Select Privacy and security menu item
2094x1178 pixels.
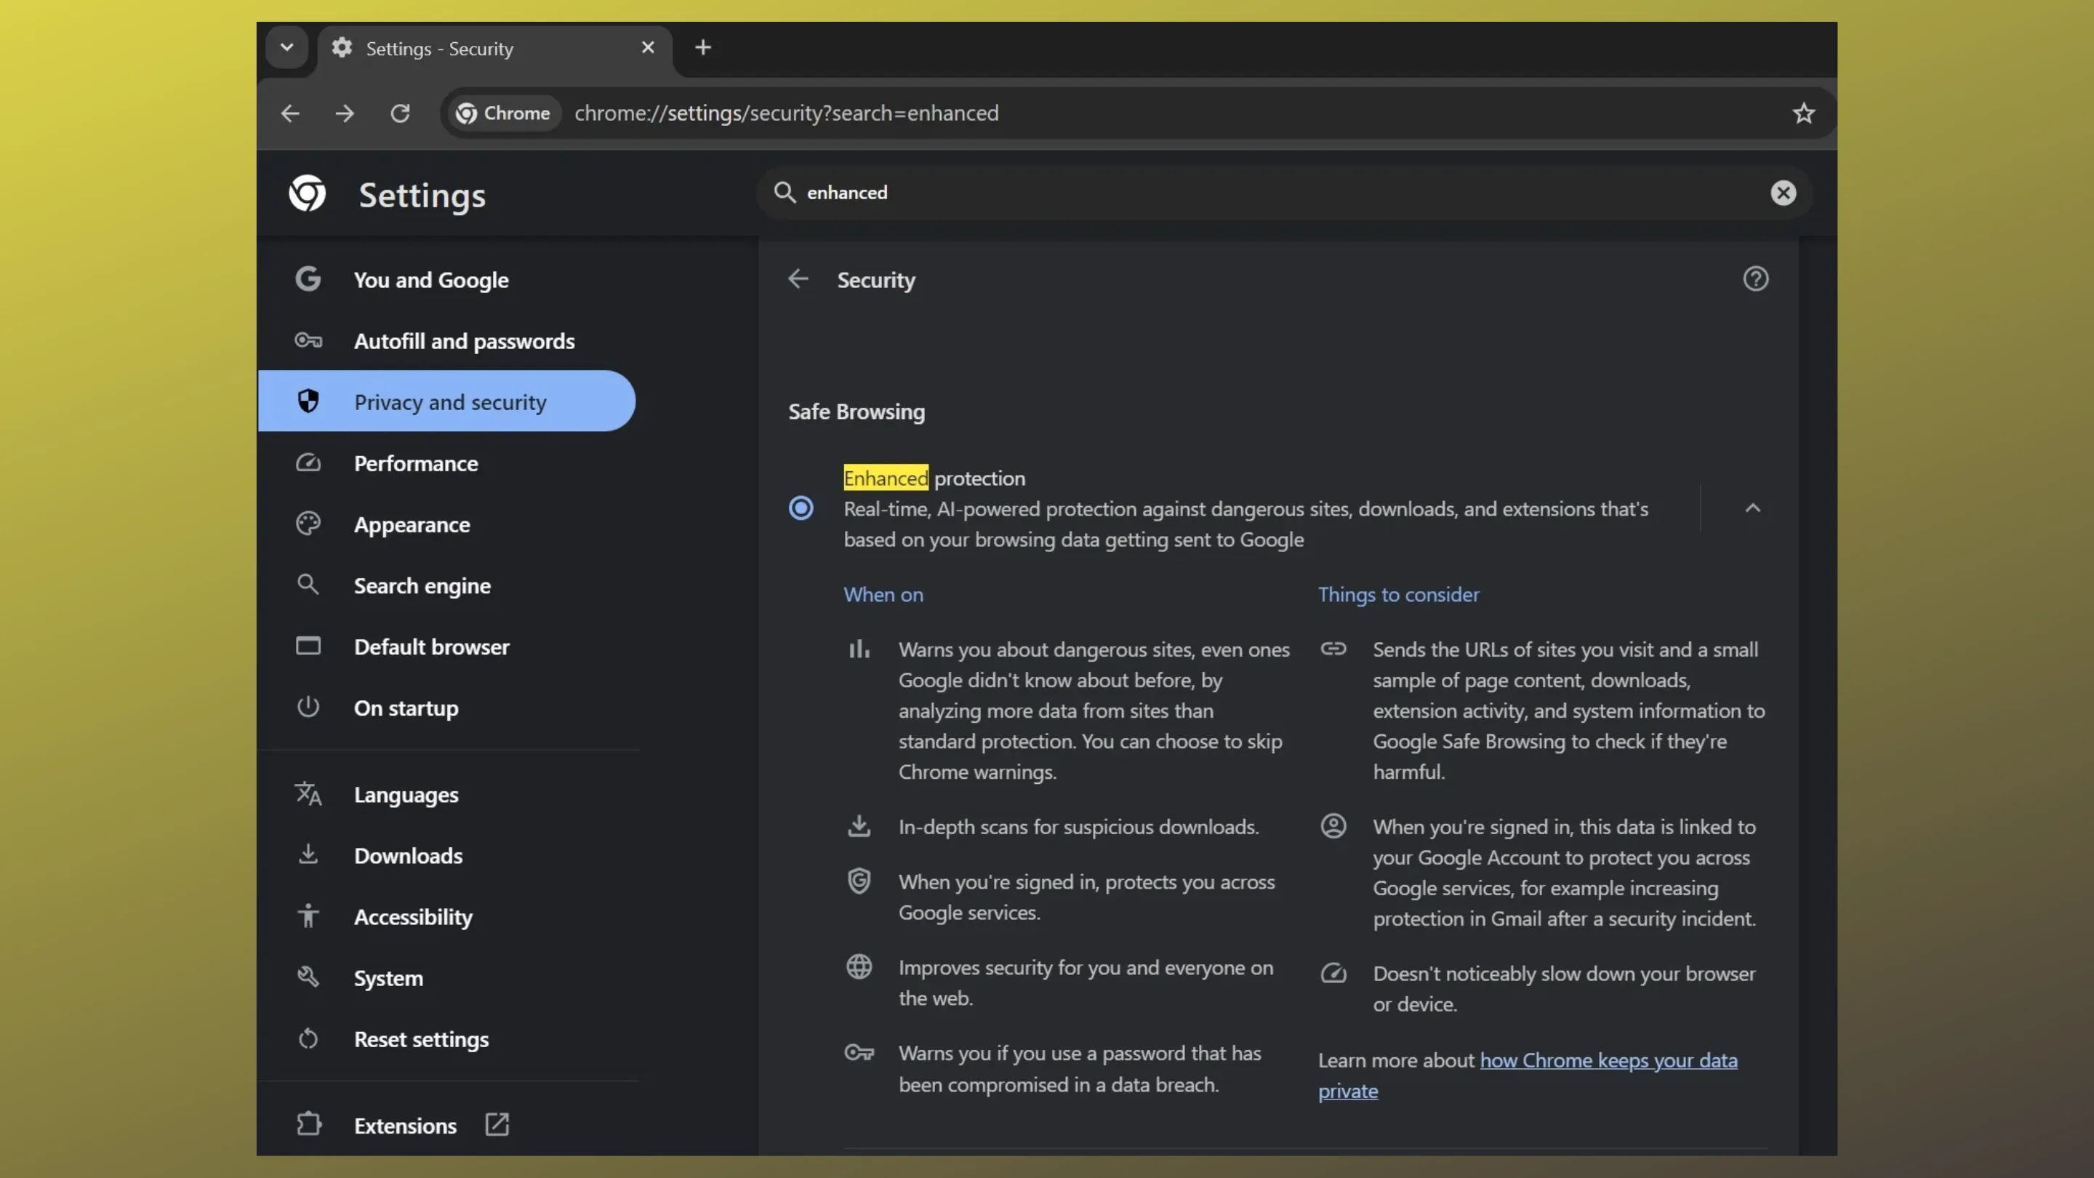pyautogui.click(x=449, y=401)
